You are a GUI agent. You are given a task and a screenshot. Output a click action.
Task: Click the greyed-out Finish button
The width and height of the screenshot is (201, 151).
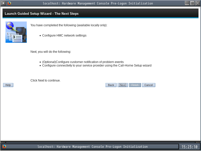point(135,85)
